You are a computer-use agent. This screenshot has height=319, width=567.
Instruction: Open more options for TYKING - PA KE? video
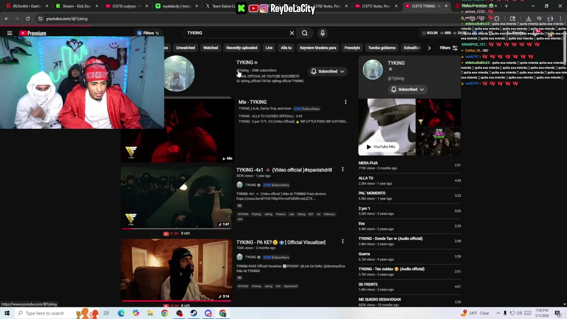pyautogui.click(x=342, y=241)
